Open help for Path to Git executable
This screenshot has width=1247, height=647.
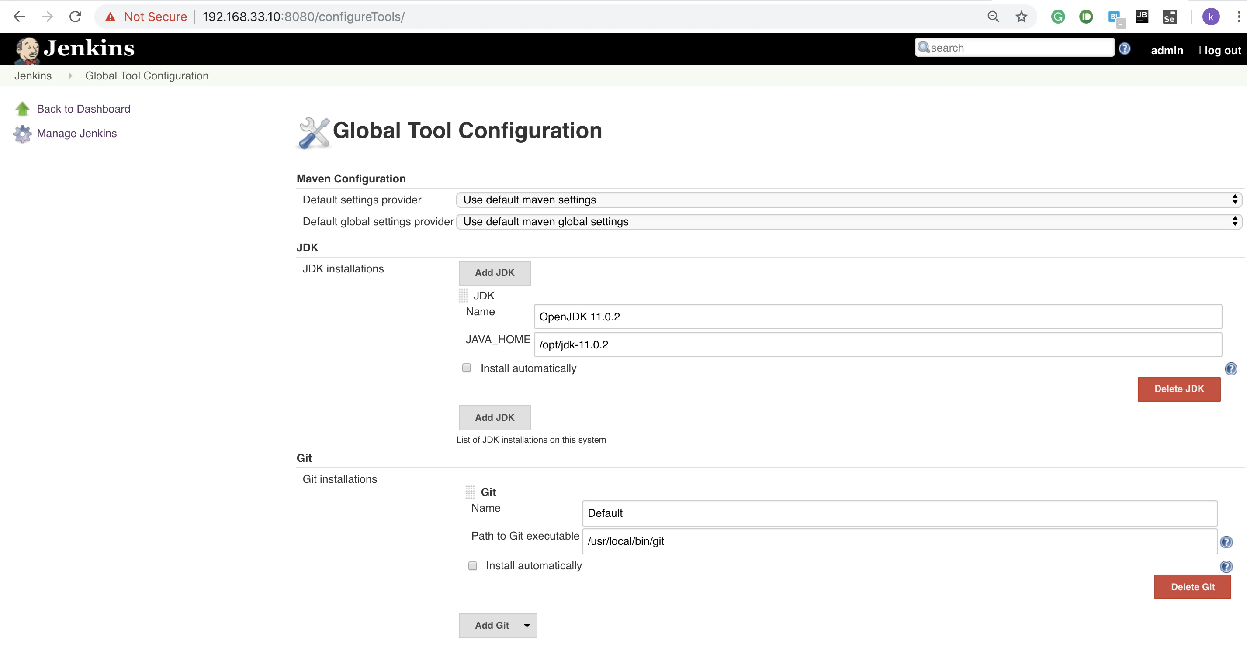1226,542
